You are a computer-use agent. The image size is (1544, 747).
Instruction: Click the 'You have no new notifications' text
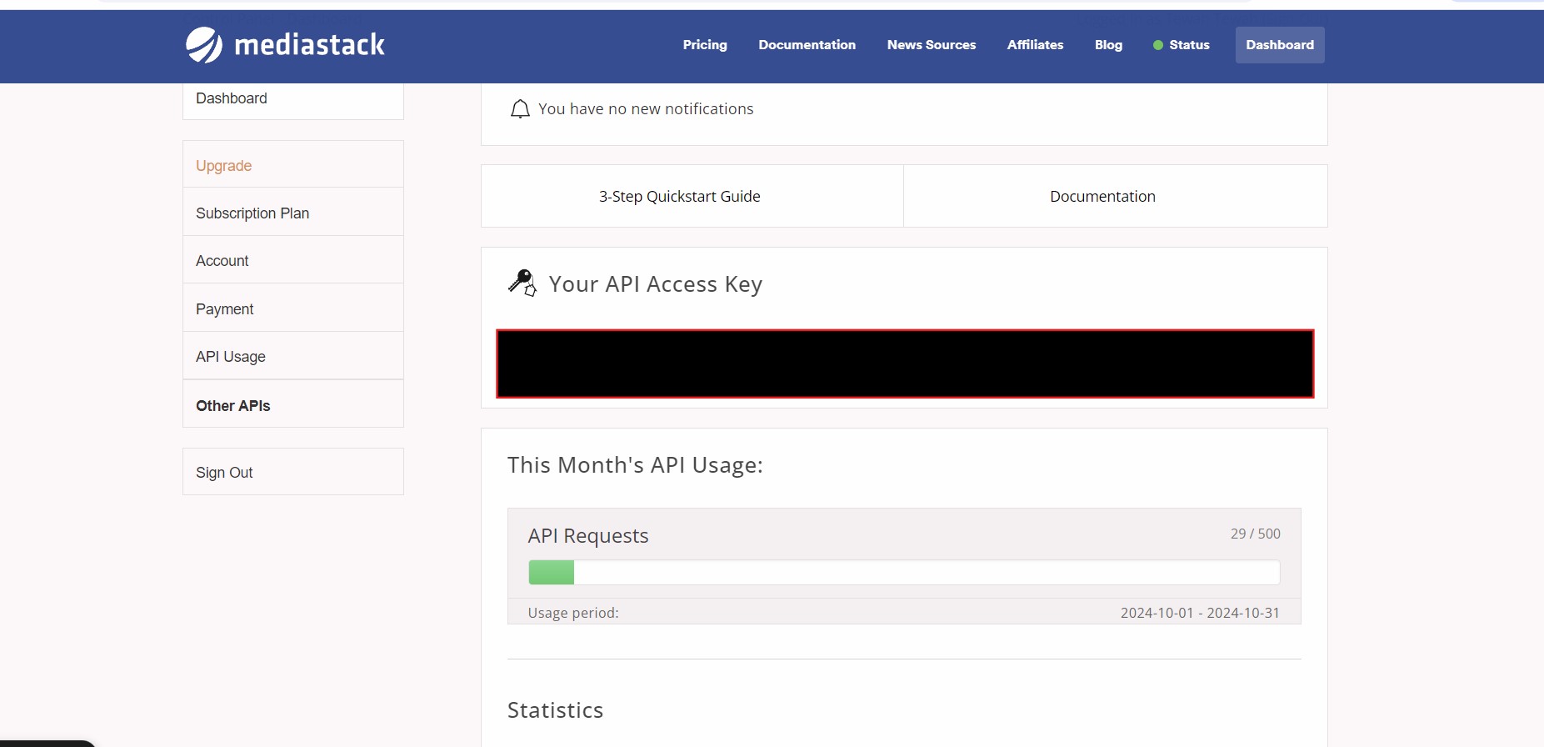(x=646, y=109)
